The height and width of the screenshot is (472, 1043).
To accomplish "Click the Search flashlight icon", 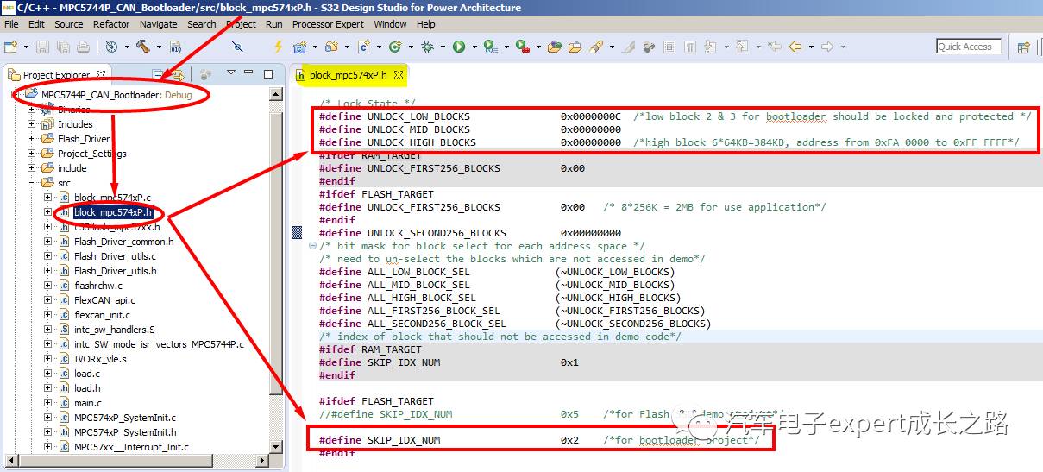I will [x=595, y=47].
